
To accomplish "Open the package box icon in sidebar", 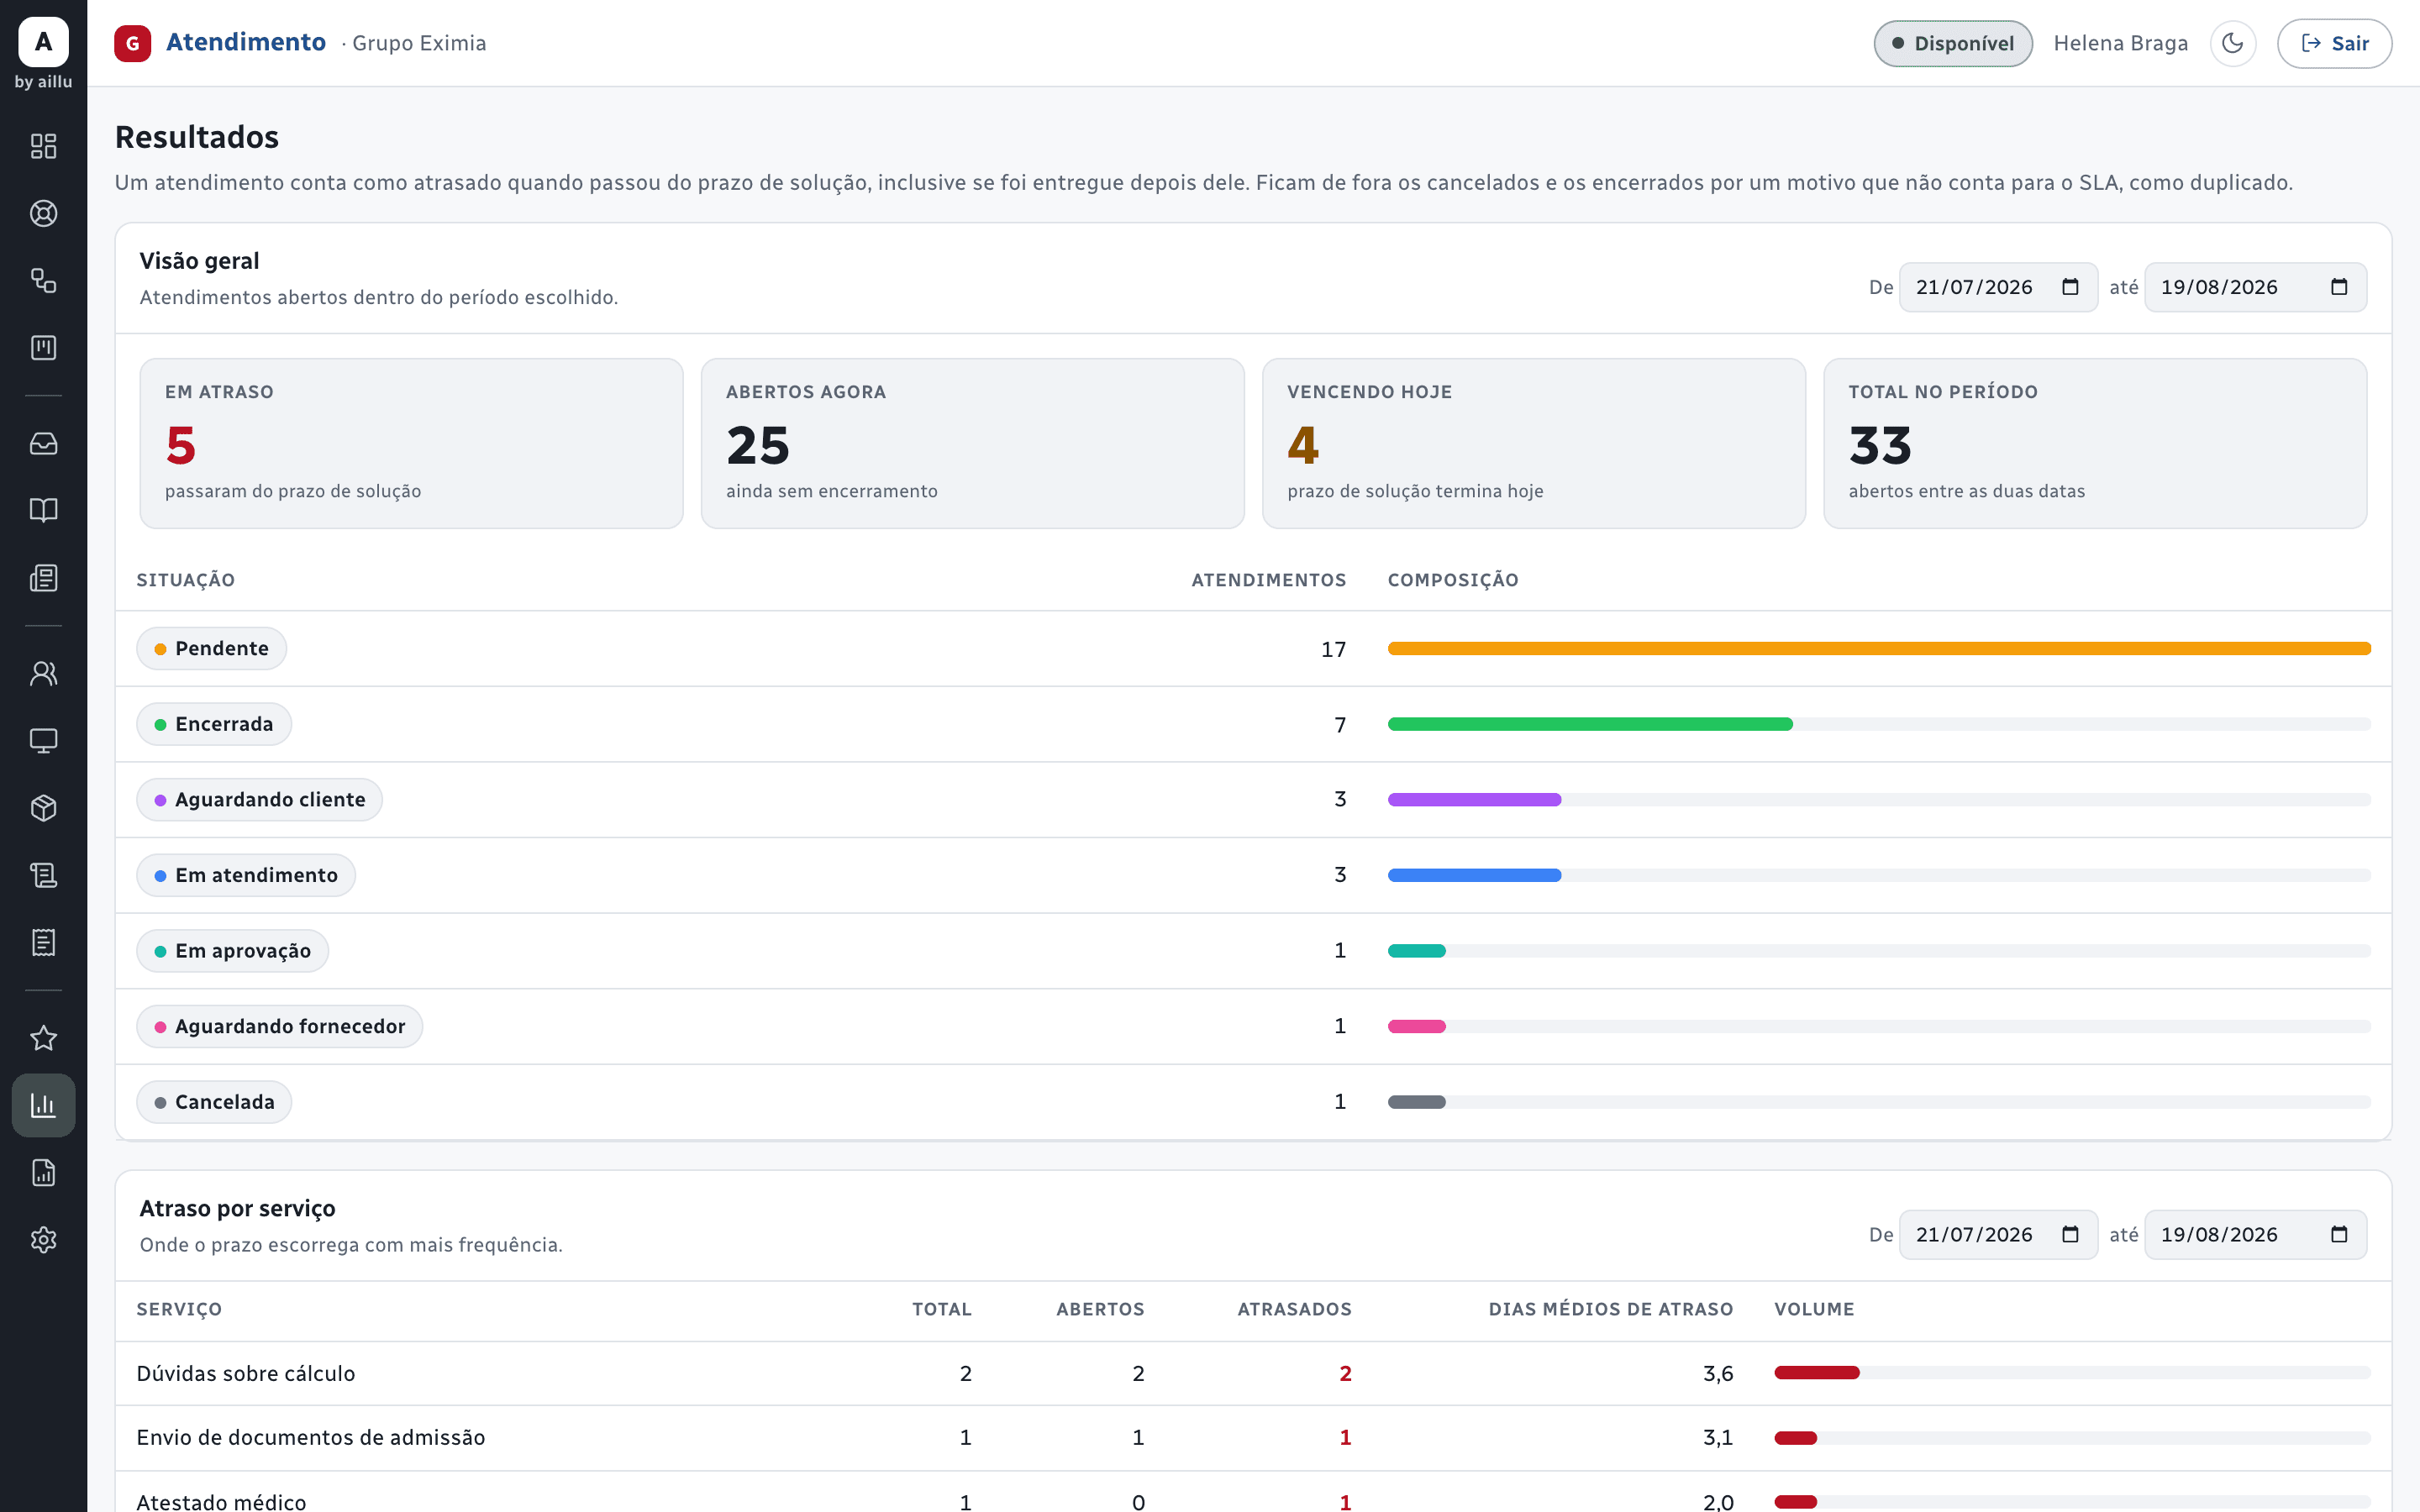I will (x=43, y=808).
